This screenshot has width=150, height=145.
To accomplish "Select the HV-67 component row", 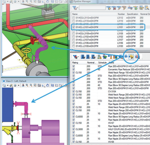I will (x=110, y=123).
